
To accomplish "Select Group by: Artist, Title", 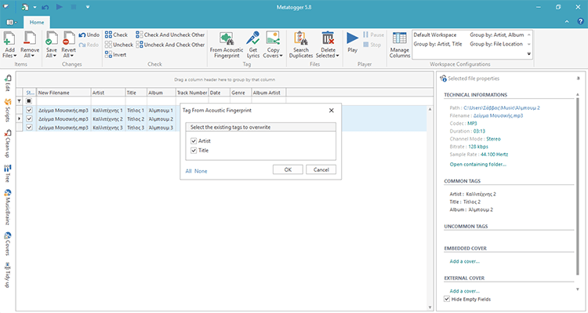I will pyautogui.click(x=437, y=44).
